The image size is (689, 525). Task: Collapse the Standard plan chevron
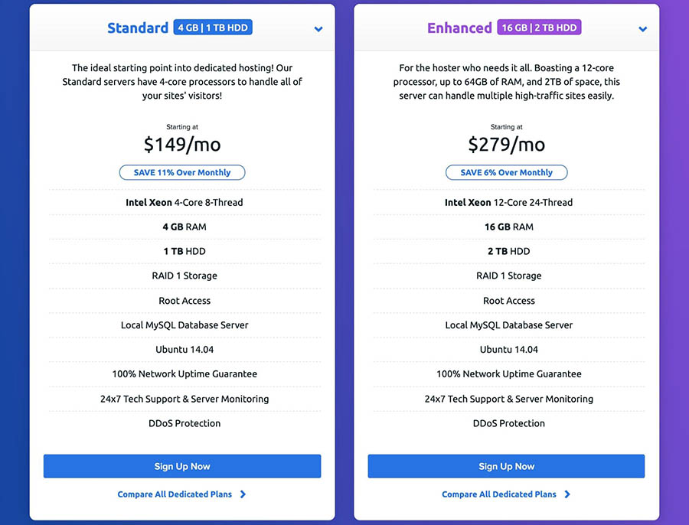[x=318, y=29]
